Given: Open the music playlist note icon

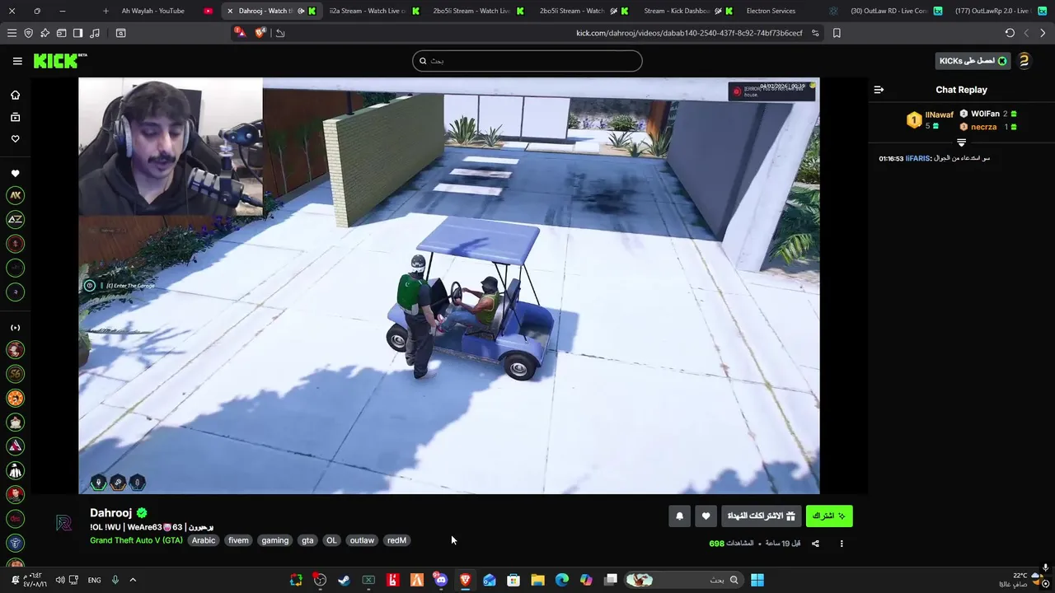Looking at the screenshot, I should point(94,33).
